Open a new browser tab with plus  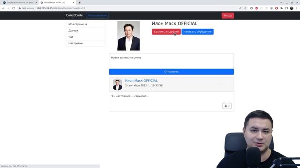79,3
